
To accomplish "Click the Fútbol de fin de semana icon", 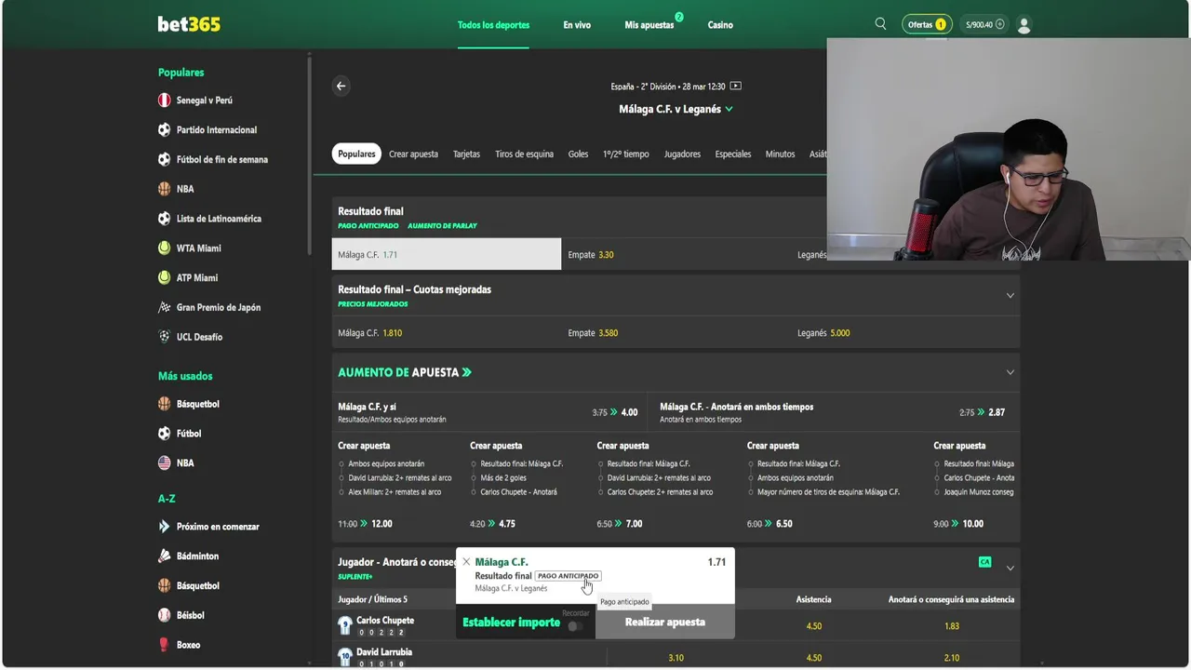I will tap(164, 159).
